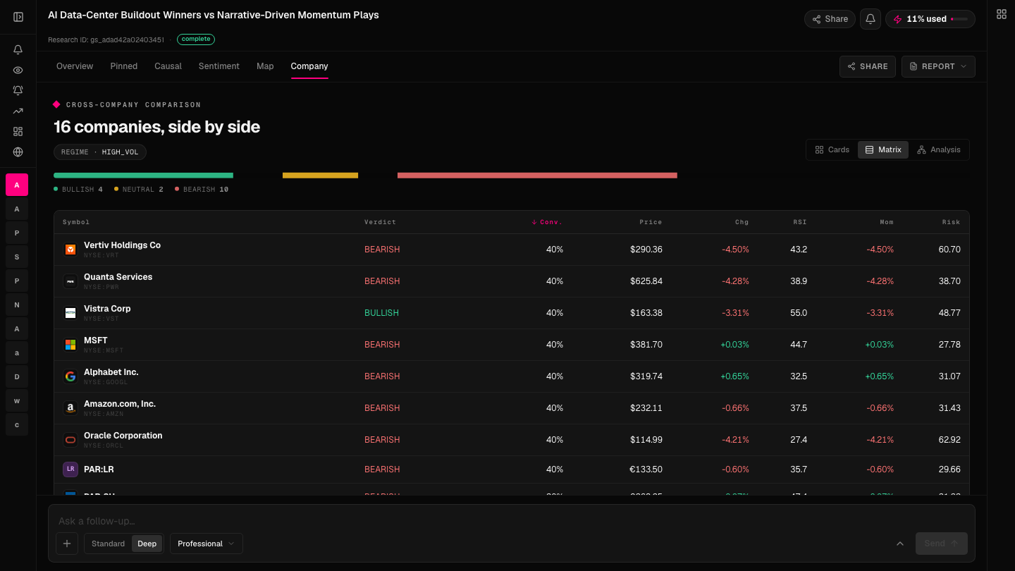
Task: Select the D research item in sidebar
Action: (x=17, y=376)
